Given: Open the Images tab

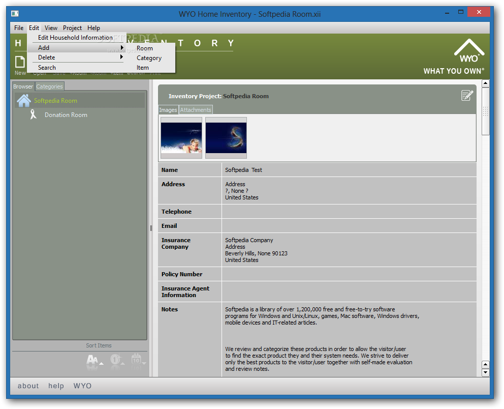Looking at the screenshot, I should pos(168,110).
